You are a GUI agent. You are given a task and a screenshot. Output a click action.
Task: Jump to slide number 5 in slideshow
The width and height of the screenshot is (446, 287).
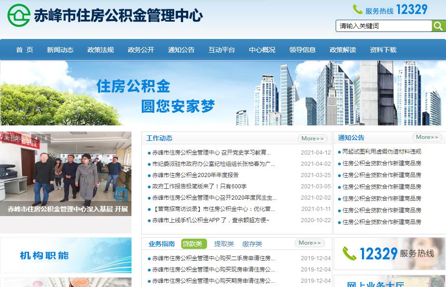pos(46,139)
